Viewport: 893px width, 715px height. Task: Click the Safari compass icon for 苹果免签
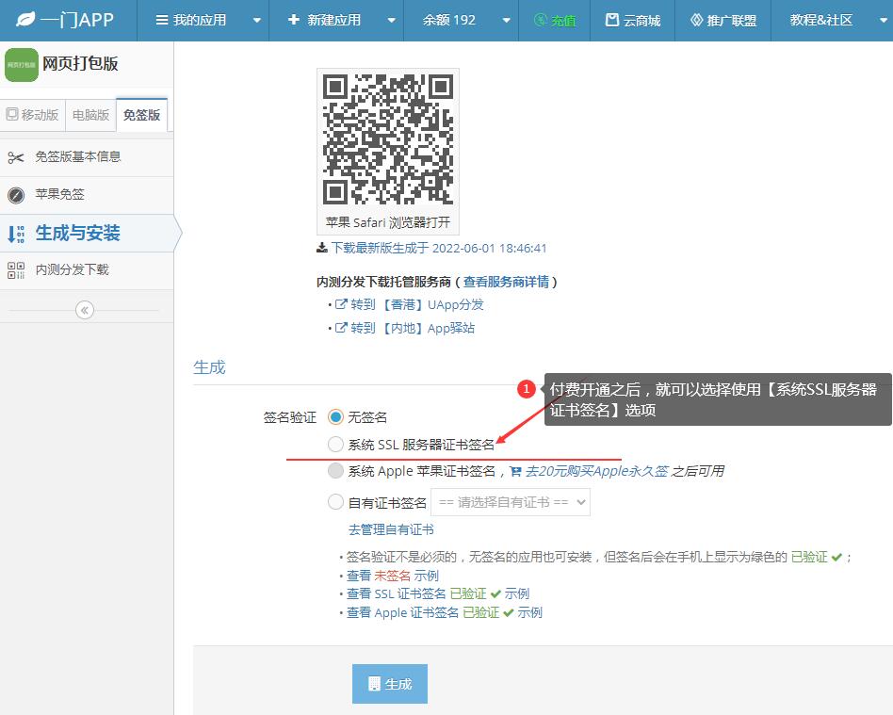16,195
